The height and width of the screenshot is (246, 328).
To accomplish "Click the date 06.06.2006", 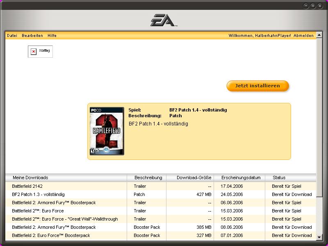I will [x=232, y=203].
